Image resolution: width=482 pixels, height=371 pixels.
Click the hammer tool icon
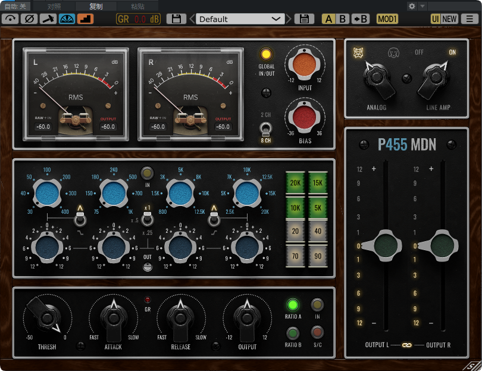point(48,19)
